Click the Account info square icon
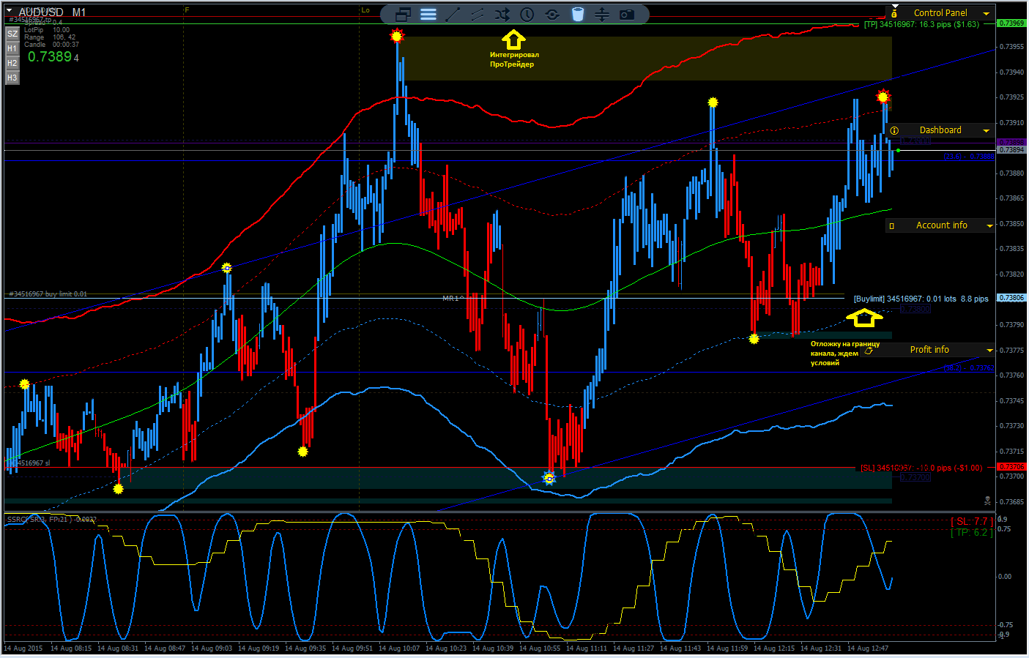This screenshot has width=1029, height=658. (891, 225)
